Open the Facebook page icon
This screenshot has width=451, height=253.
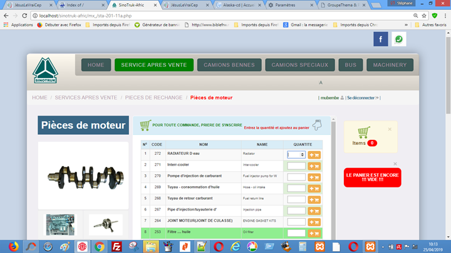pyautogui.click(x=381, y=39)
